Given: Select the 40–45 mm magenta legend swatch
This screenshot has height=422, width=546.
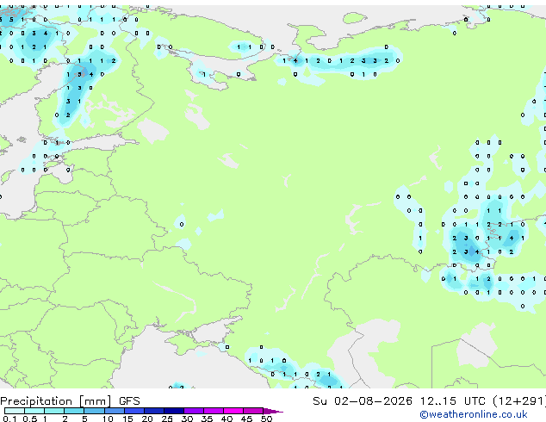Looking at the screenshot, I should 233,411.
